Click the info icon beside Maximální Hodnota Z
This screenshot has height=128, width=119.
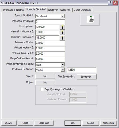(x=62, y=33)
